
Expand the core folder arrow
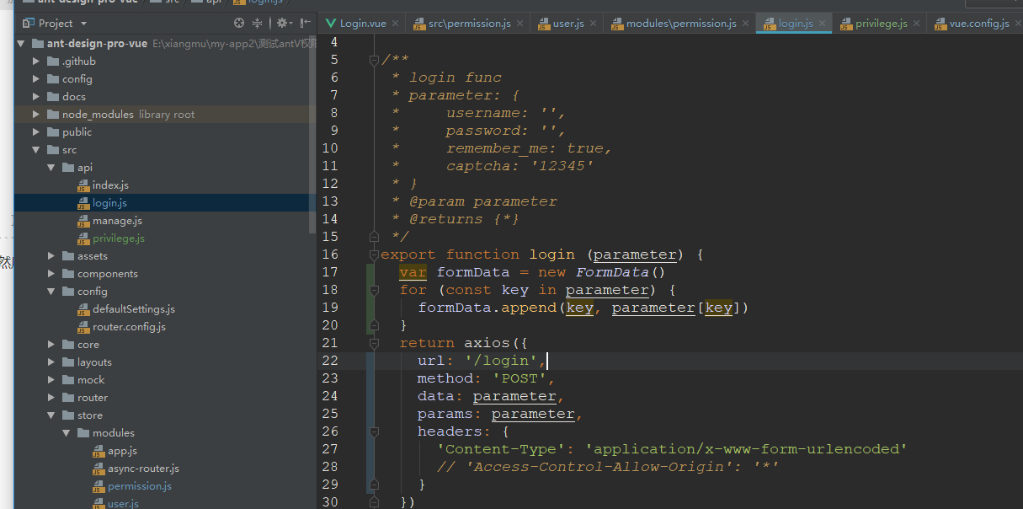[x=51, y=345]
